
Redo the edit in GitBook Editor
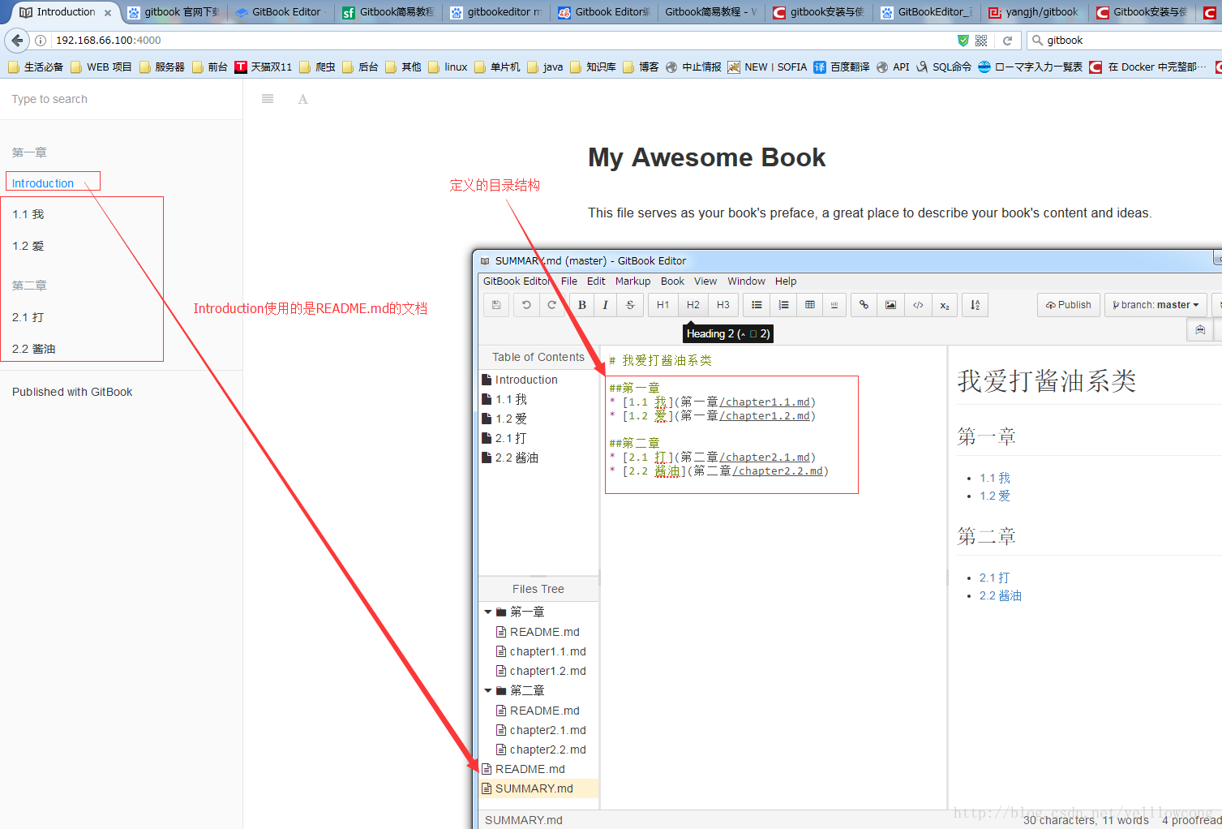tap(552, 305)
